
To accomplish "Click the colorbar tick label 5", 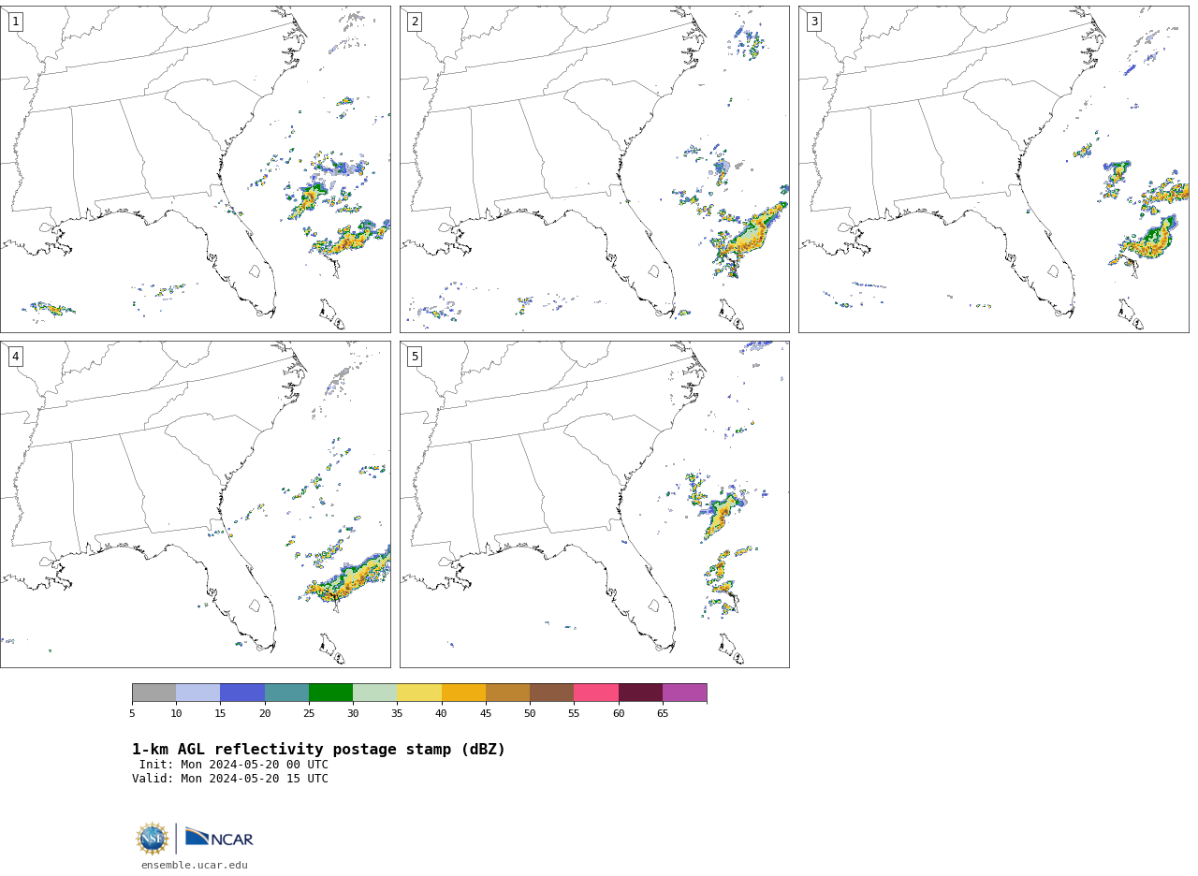I will [132, 713].
